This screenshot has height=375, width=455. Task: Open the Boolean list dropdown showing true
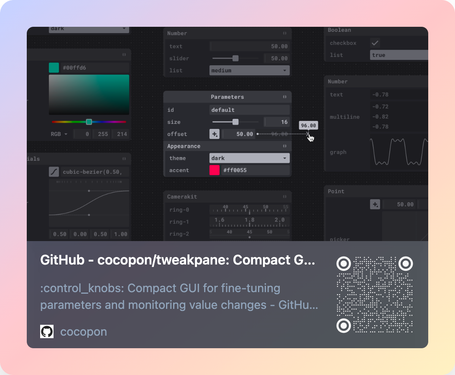pos(399,55)
